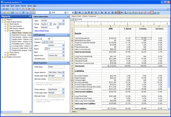
Task: Apply currency dollar format from toolbar
Action: pos(96,13)
